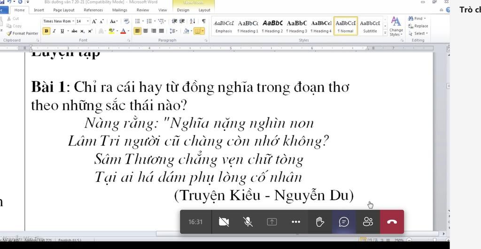The image size is (481, 249).
Task: Click Grow Font icon
Action: coord(94,21)
